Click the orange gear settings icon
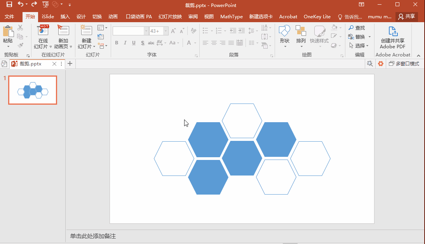Image resolution: width=425 pixels, height=244 pixels. point(381,64)
